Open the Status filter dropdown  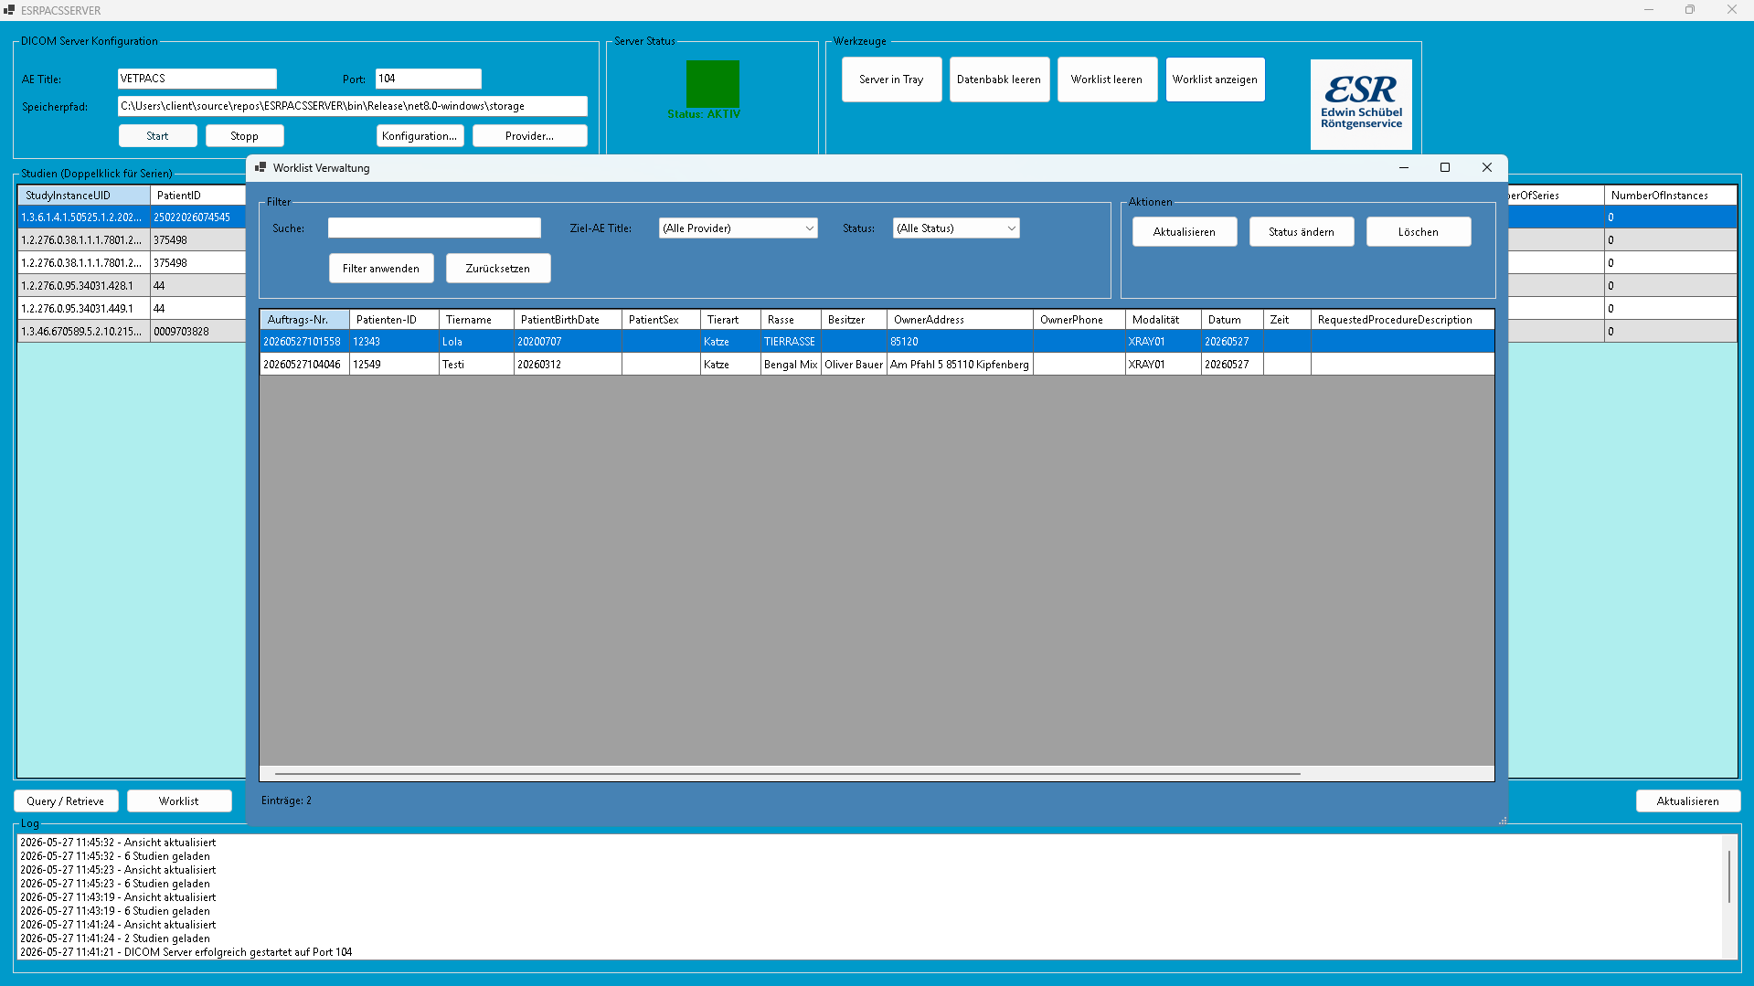[956, 228]
